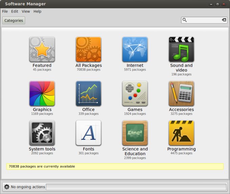
Task: Open the Graphics color wheel icon
Action: click(x=42, y=93)
